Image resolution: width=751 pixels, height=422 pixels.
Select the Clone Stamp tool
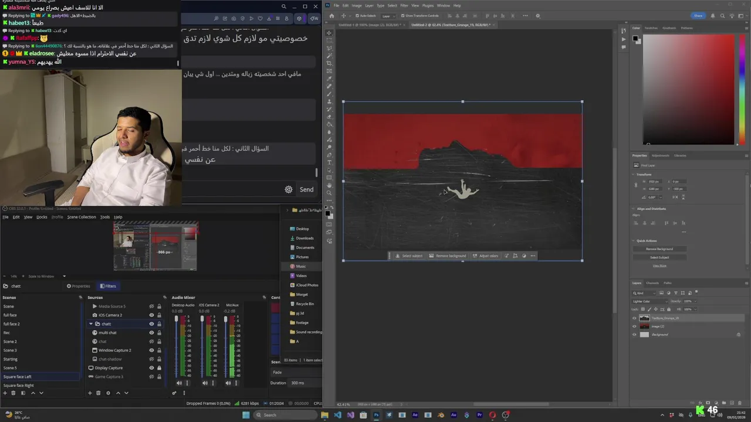point(329,101)
